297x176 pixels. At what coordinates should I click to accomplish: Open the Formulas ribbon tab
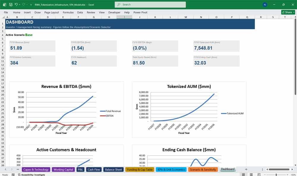[x=68, y=12]
